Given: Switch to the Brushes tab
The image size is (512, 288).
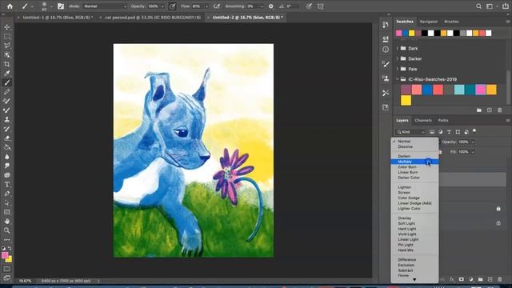Looking at the screenshot, I should tap(451, 22).
